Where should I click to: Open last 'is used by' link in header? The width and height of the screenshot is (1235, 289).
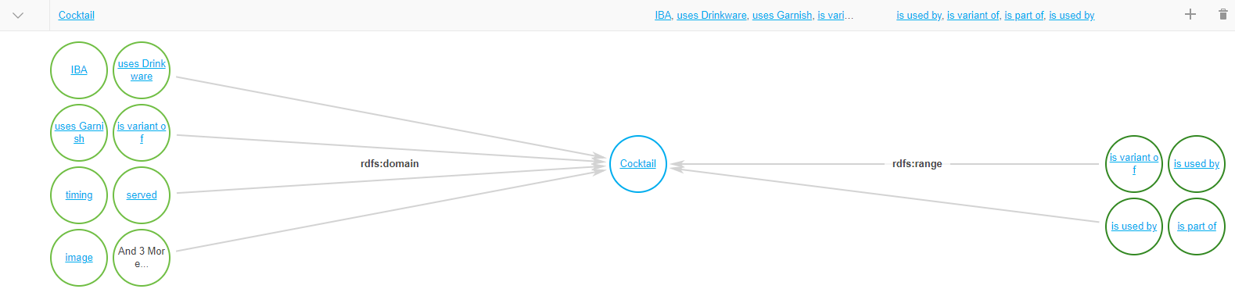[1072, 15]
